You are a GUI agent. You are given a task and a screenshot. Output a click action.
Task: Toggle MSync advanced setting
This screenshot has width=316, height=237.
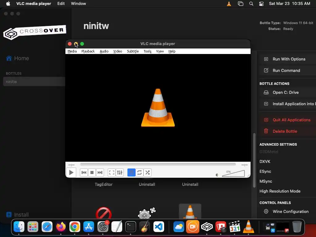click(x=266, y=181)
